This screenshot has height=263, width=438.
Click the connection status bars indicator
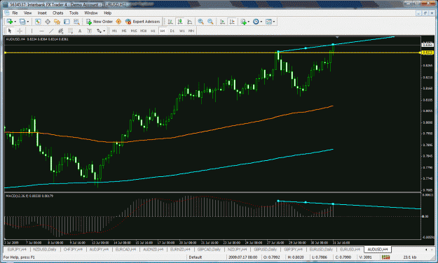click(x=385, y=257)
